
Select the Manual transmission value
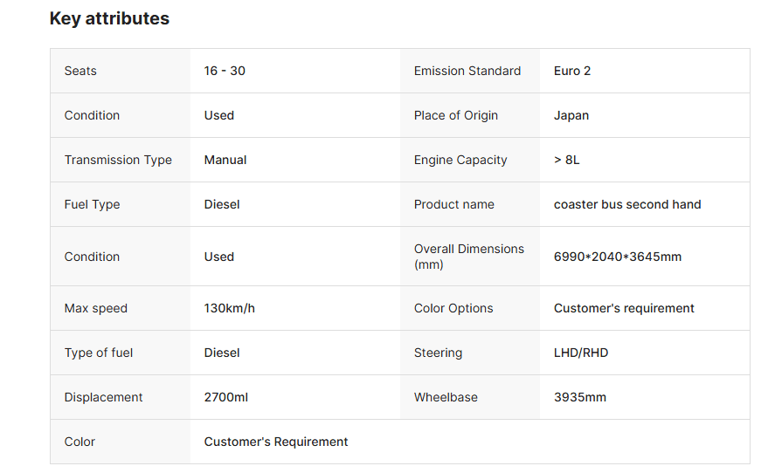pyautogui.click(x=225, y=160)
